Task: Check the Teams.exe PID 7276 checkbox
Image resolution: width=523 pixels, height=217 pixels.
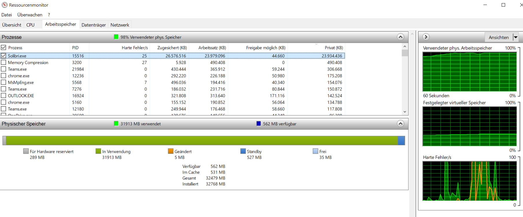Action: [x=3, y=89]
